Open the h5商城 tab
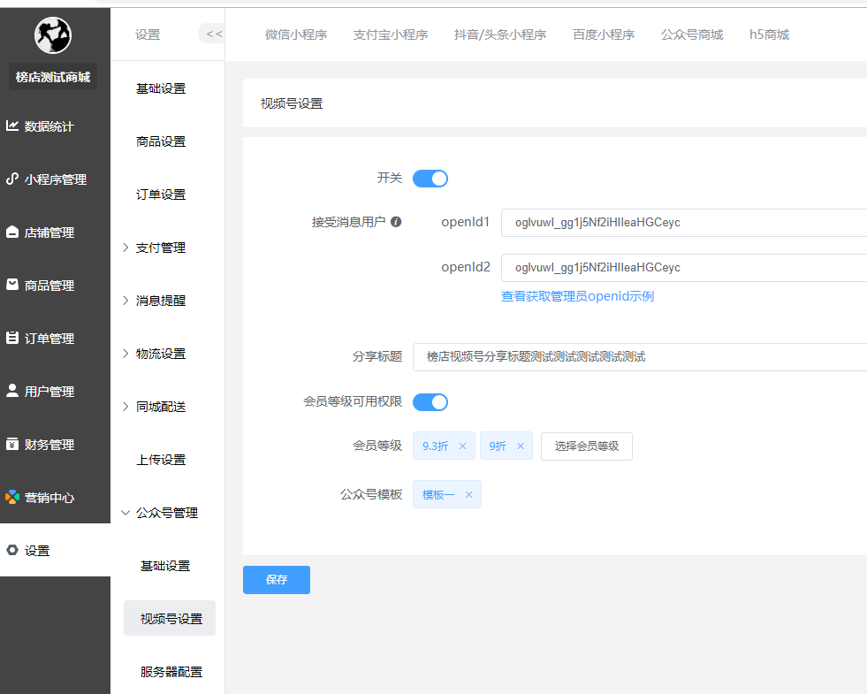 769,34
